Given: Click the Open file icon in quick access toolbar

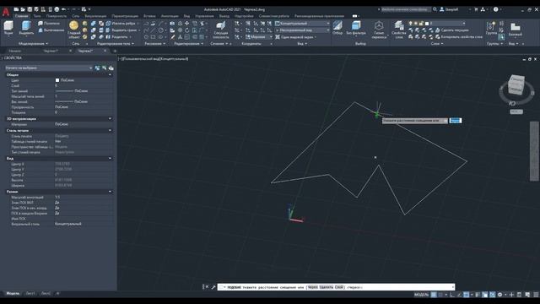Looking at the screenshot, I should tap(23, 9).
